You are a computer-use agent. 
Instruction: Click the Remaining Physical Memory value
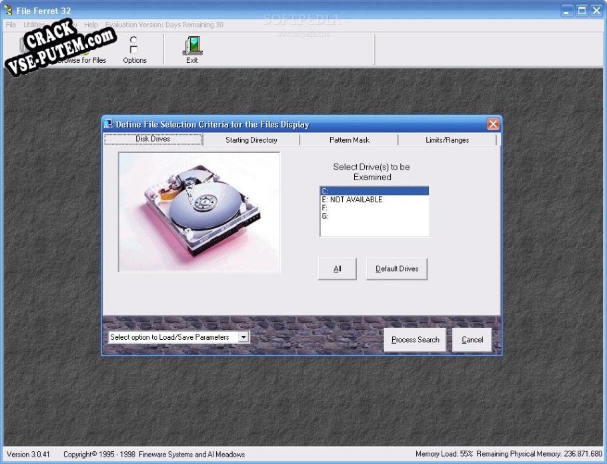pyautogui.click(x=539, y=453)
